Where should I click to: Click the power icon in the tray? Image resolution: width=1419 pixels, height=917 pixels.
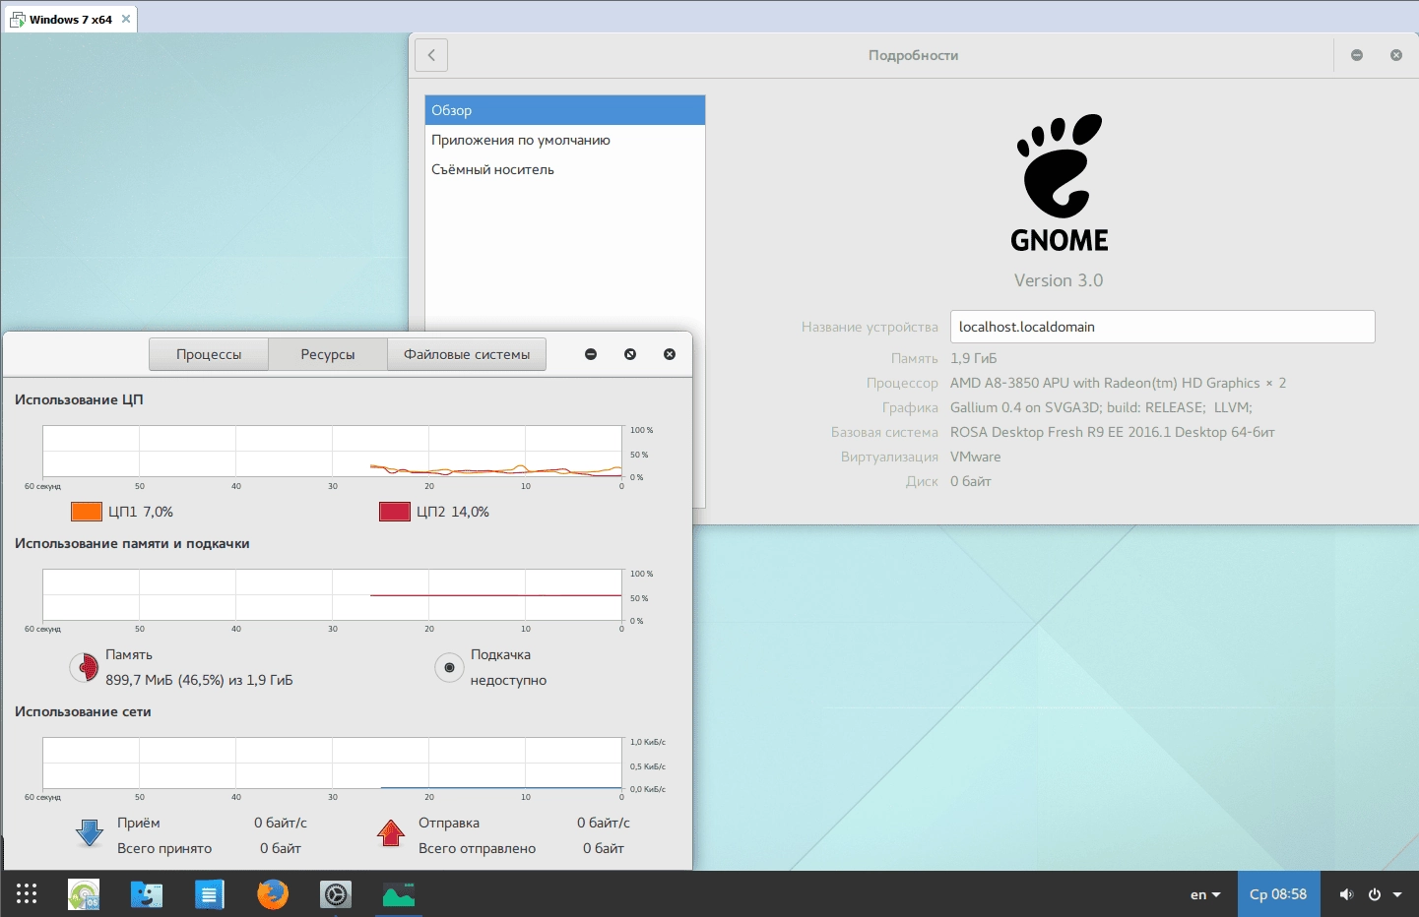1375,894
